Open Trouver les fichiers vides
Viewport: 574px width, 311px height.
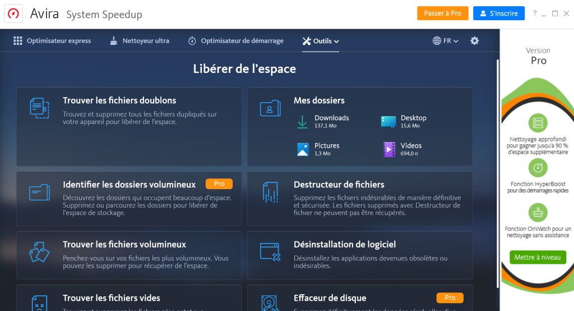(x=129, y=298)
